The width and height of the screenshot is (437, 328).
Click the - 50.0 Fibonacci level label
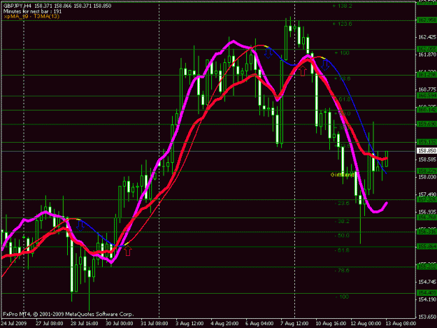point(342,236)
